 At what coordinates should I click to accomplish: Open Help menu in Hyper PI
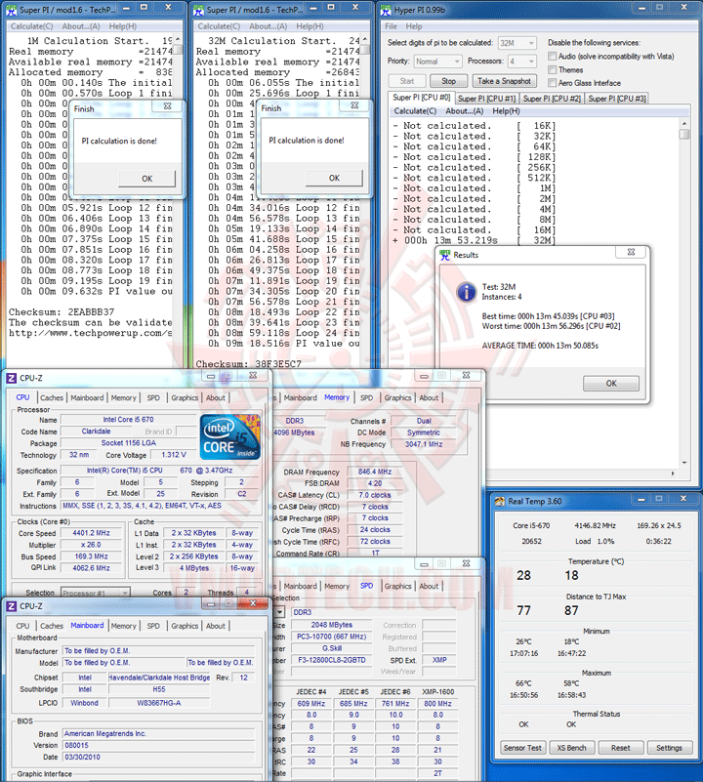[414, 26]
